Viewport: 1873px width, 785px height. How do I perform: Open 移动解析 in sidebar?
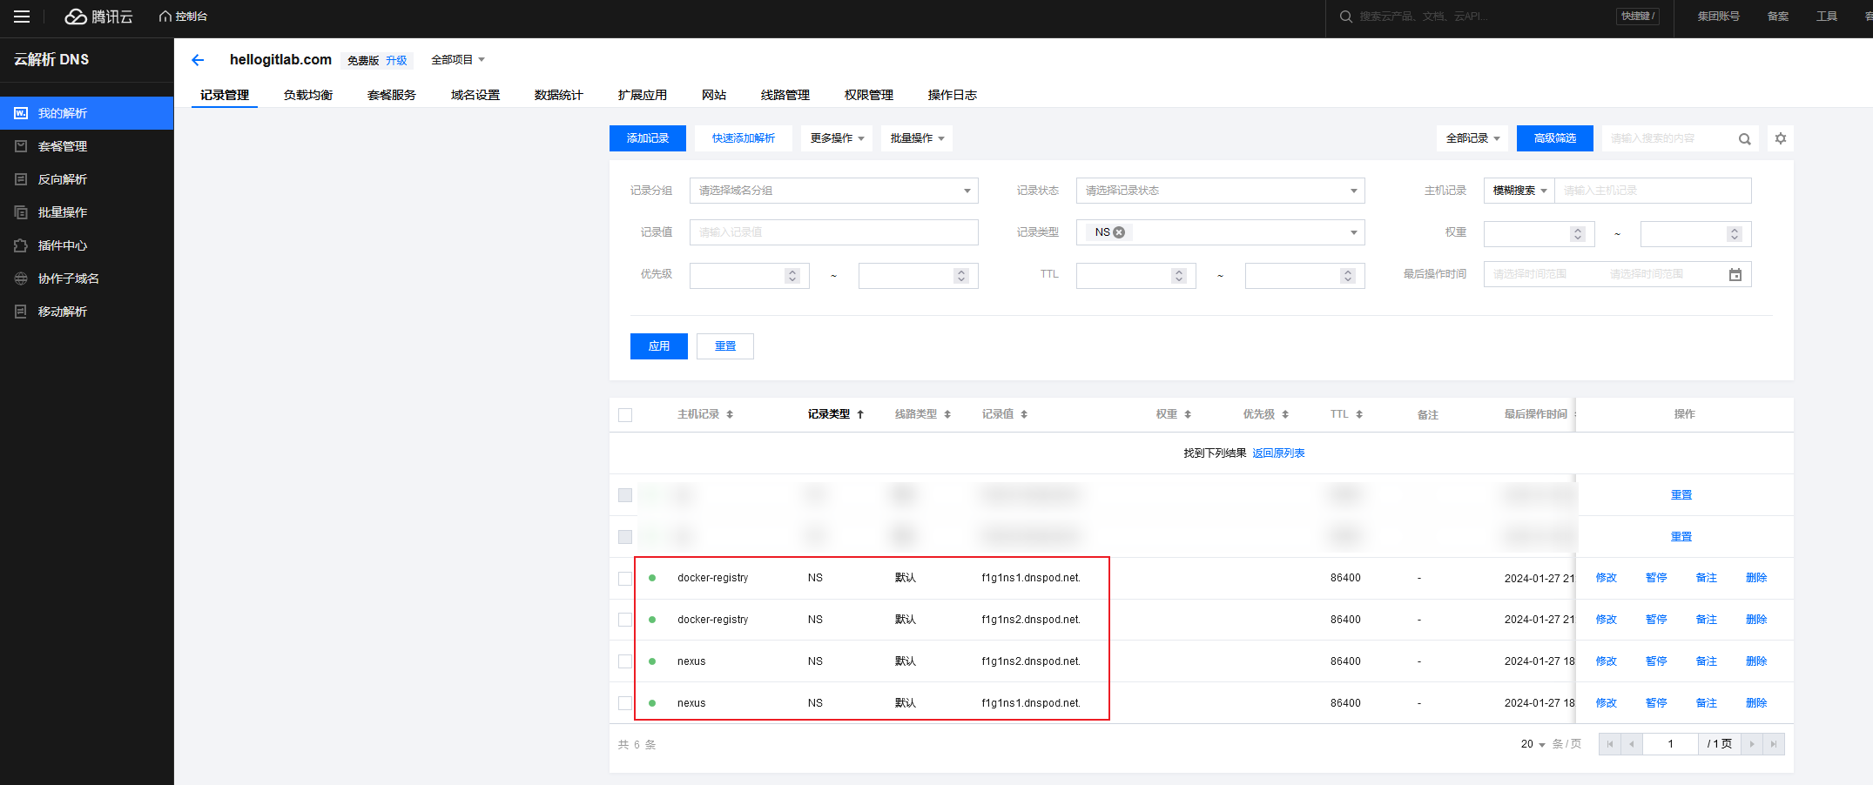87,312
